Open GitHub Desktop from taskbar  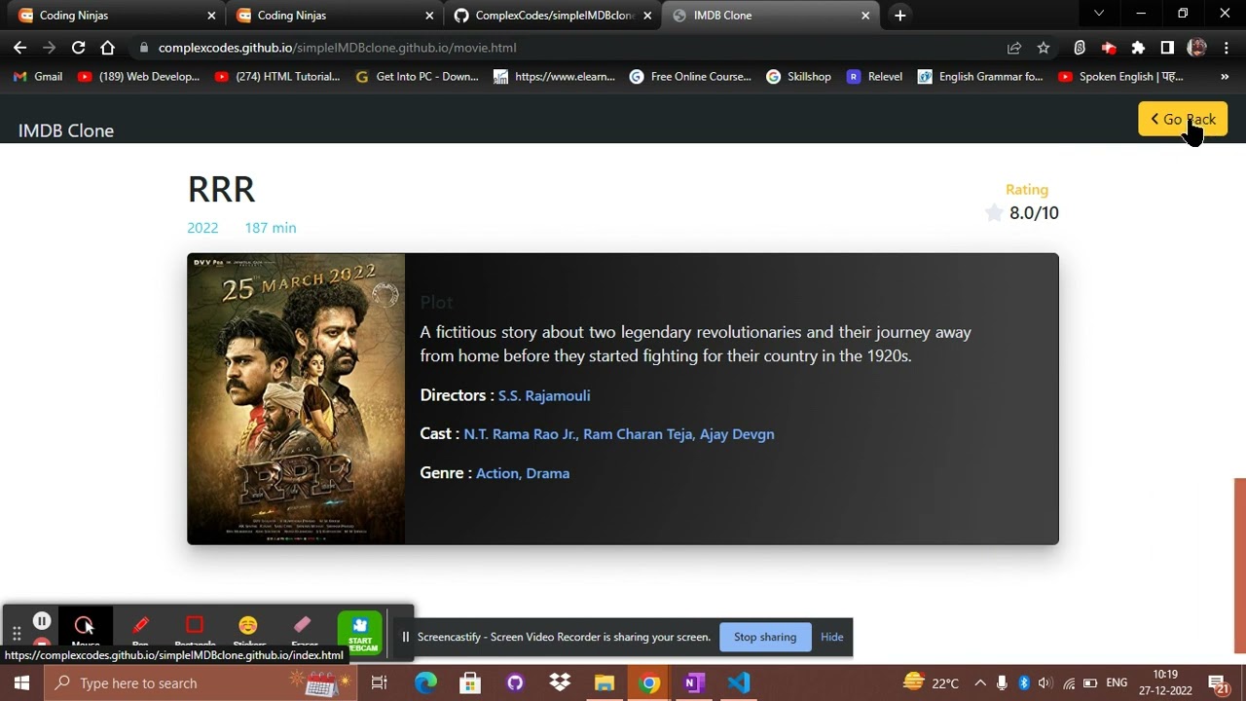[515, 683]
